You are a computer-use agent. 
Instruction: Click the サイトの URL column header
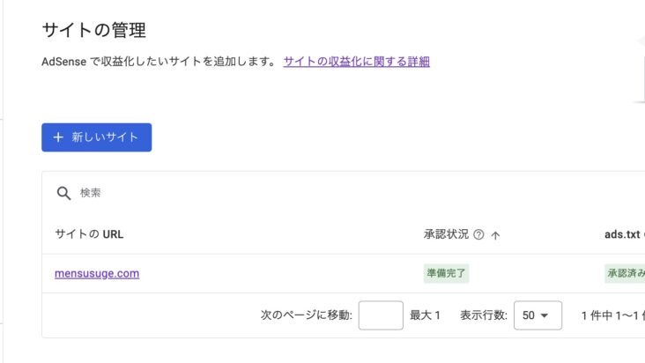pyautogui.click(x=87, y=234)
